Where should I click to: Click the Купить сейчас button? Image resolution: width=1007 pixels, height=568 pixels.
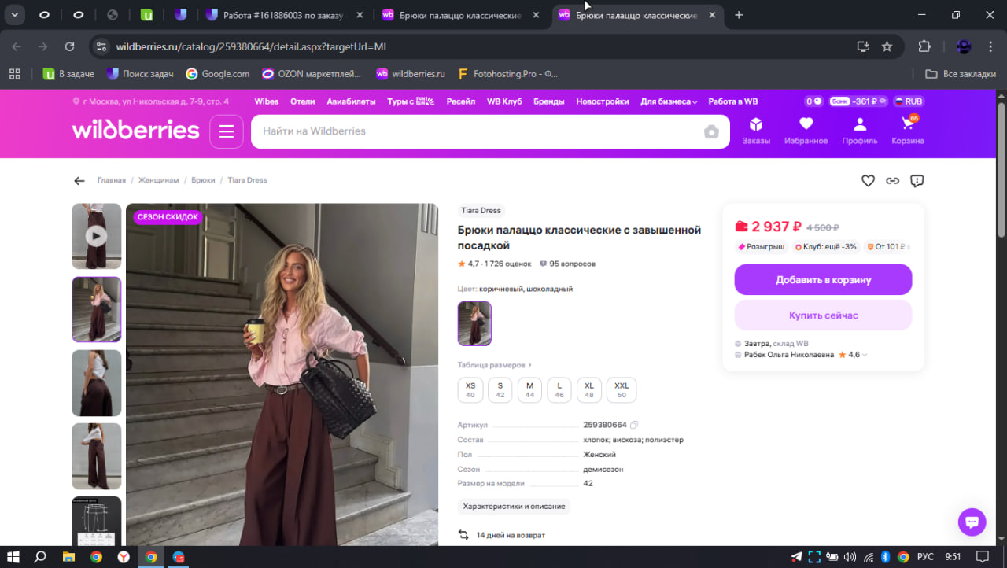pyautogui.click(x=823, y=315)
